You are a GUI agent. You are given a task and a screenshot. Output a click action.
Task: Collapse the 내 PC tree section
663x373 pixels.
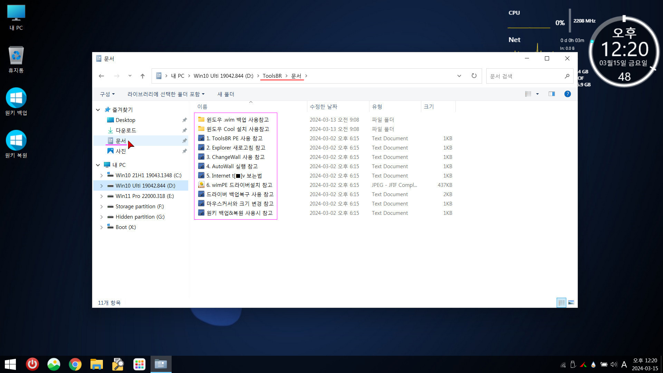pos(98,165)
